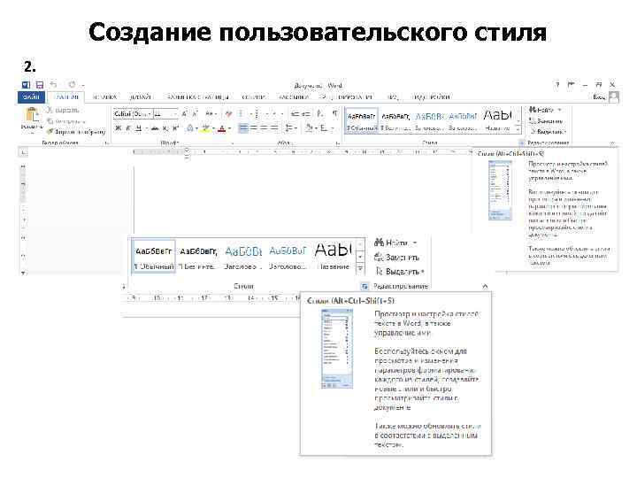Select Название style thumbnail in enlarged gallery
This screenshot has height=478, width=637.
[x=334, y=256]
